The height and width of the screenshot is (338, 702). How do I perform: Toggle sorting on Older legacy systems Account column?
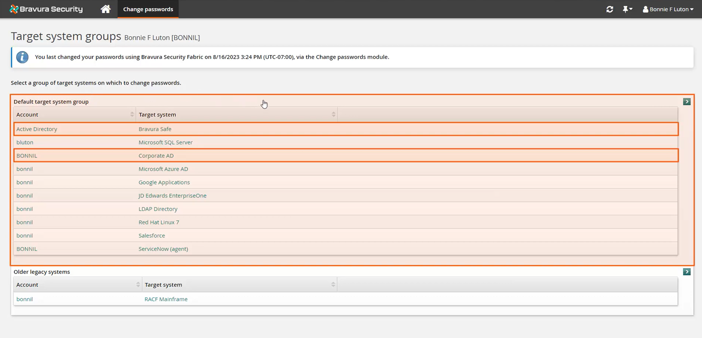pyautogui.click(x=137, y=284)
